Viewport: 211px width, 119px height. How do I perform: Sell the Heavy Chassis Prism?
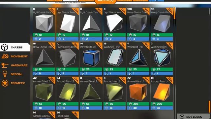pyautogui.click(x=170, y=11)
